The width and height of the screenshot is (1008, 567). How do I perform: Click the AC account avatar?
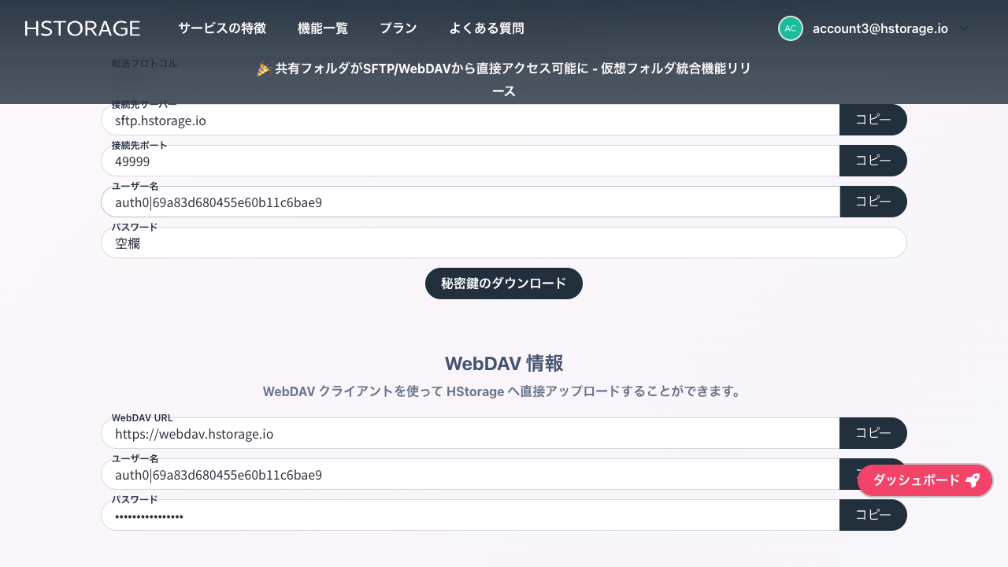click(791, 28)
